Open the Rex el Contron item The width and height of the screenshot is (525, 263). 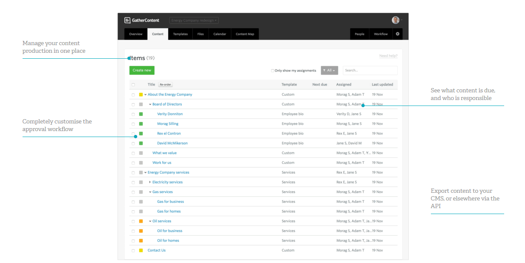tap(169, 134)
